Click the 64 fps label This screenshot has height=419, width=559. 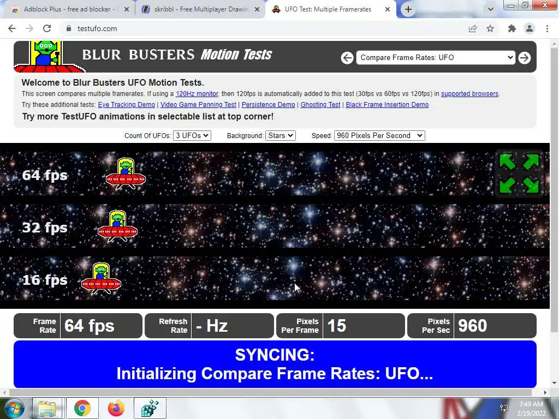(45, 175)
